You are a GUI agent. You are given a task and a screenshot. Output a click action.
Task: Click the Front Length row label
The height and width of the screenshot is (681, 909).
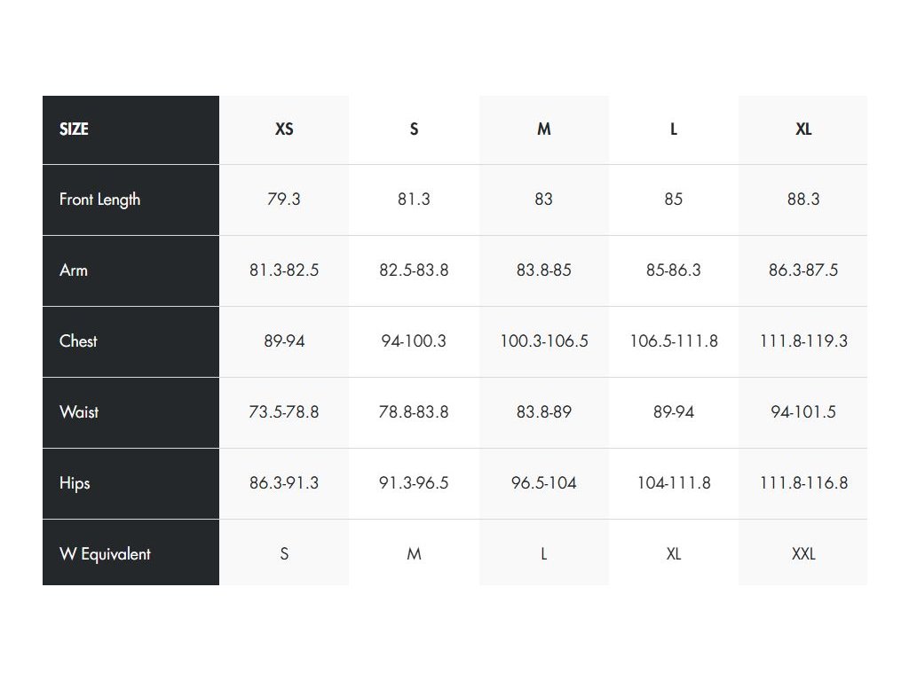tap(100, 200)
